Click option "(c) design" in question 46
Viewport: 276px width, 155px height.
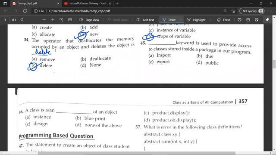click(36, 124)
